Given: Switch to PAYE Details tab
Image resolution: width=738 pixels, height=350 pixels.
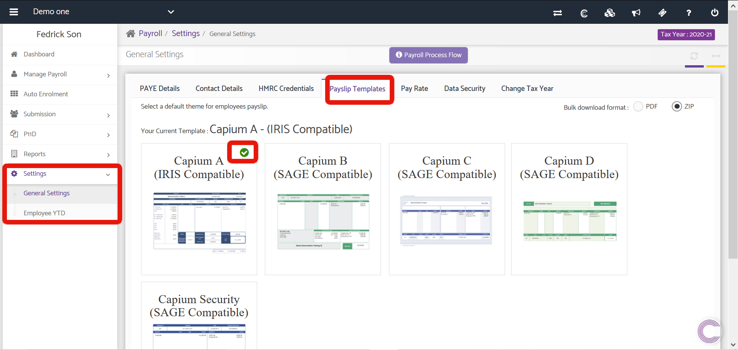Looking at the screenshot, I should (x=160, y=88).
